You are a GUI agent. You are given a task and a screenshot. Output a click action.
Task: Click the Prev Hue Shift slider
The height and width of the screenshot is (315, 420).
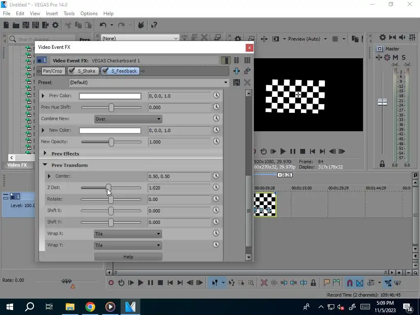click(111, 107)
